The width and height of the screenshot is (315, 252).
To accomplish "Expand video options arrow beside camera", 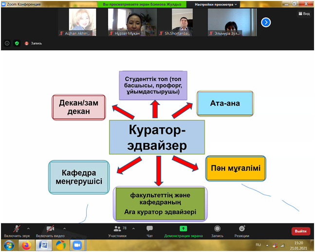I will (x=64, y=228).
